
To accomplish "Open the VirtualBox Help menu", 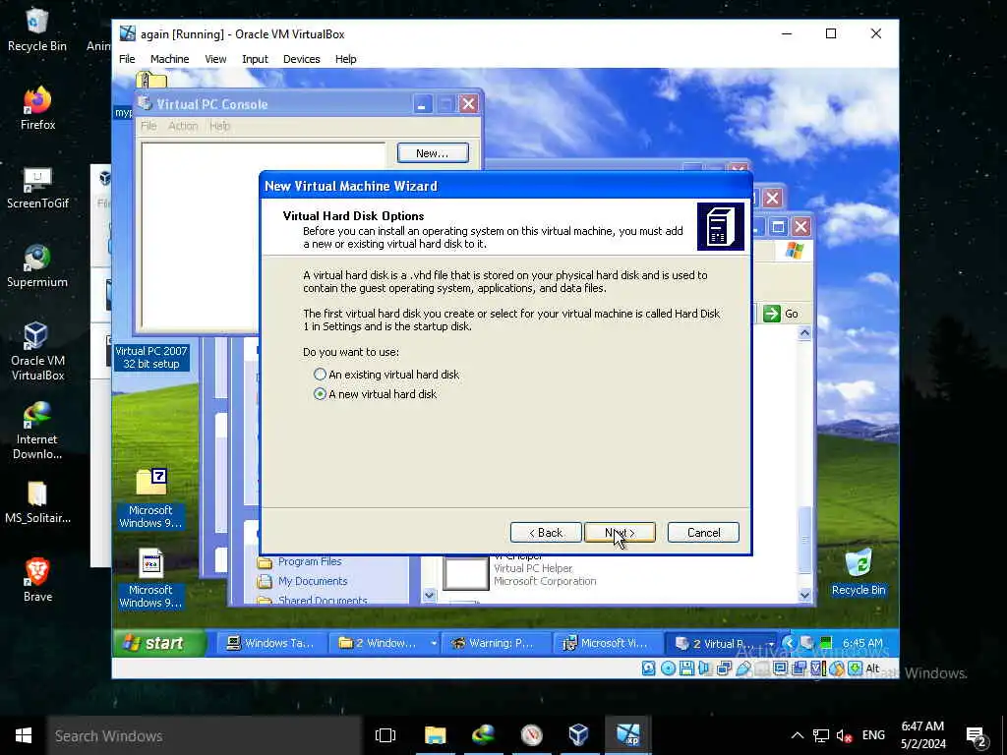I will pyautogui.click(x=345, y=59).
